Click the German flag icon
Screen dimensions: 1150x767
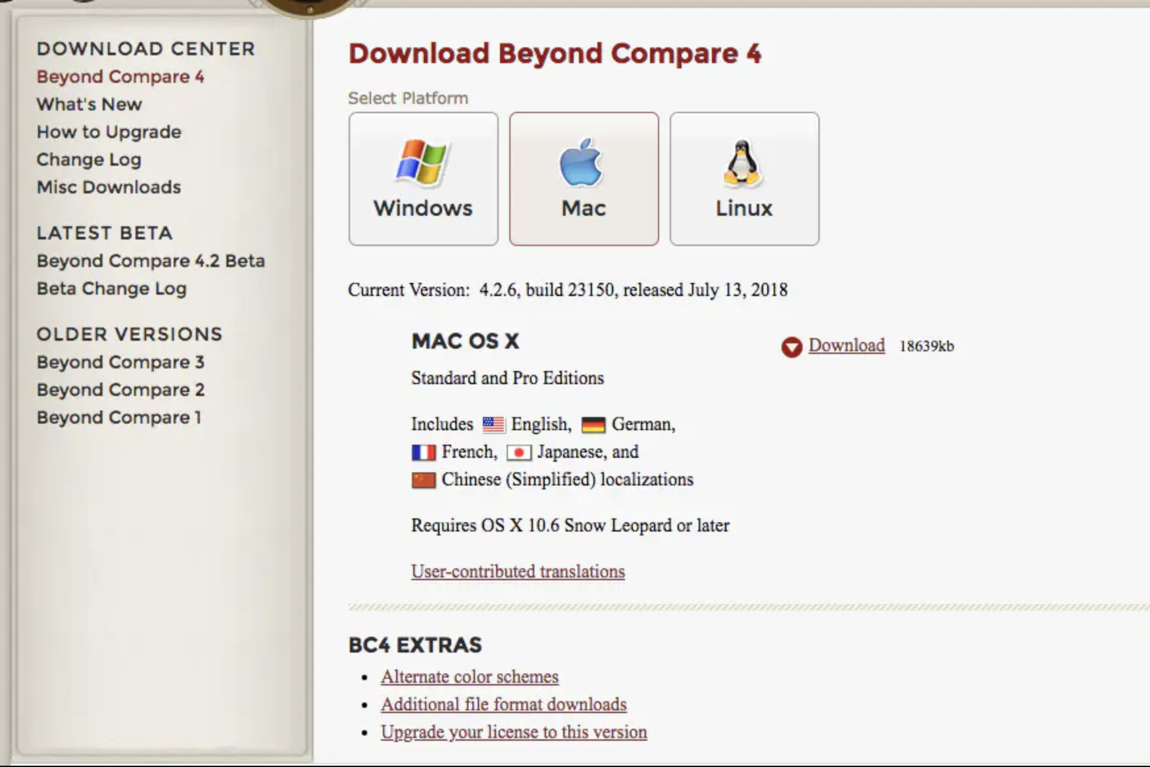(x=593, y=425)
